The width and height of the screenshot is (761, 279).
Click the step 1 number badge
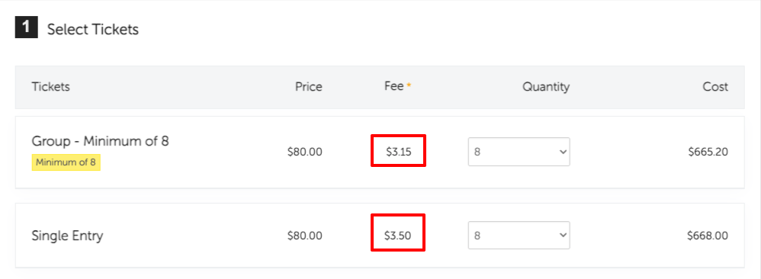tap(26, 27)
